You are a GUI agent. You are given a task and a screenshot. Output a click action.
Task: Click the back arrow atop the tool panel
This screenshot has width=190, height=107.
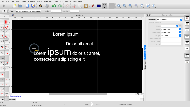(x=5, y=17)
